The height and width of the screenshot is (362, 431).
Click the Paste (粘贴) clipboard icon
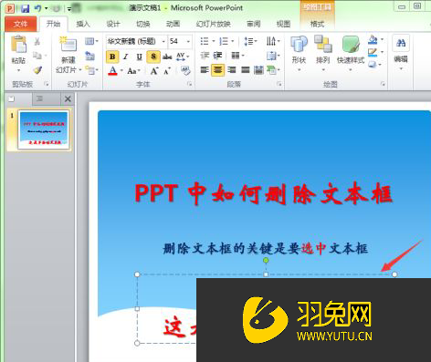[x=18, y=44]
